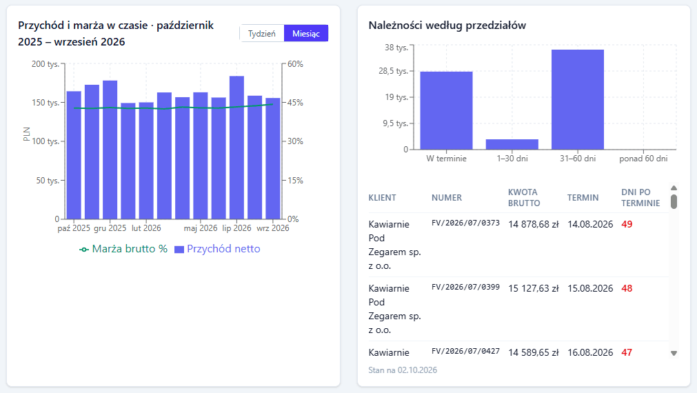Click due date 16.08.2026

tap(590, 352)
